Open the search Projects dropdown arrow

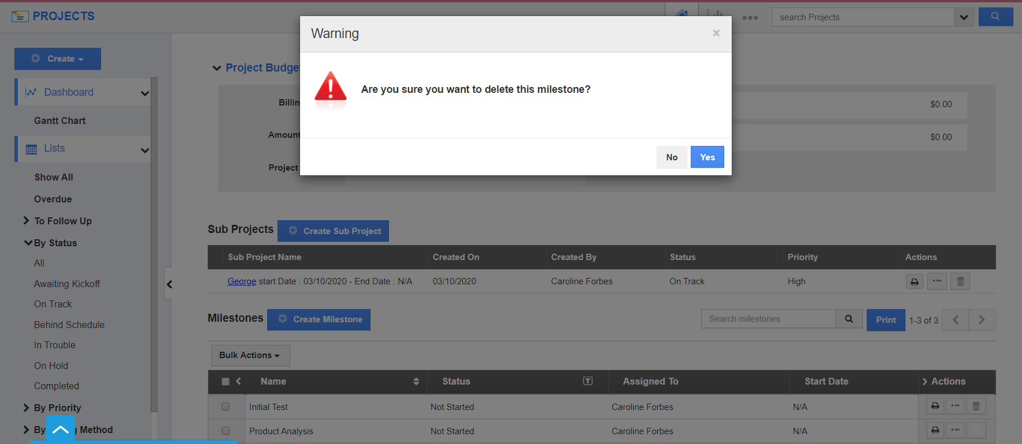(x=964, y=17)
